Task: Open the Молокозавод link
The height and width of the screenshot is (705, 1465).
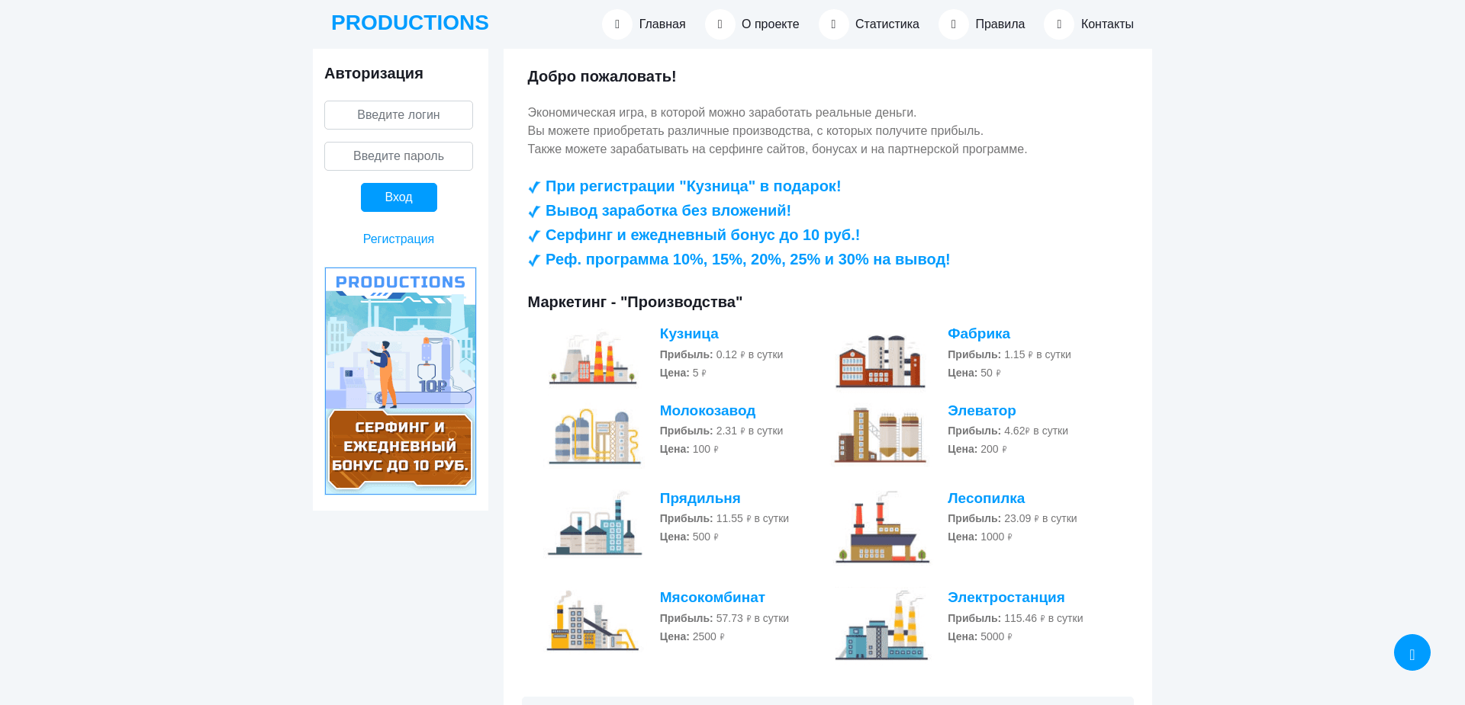Action: click(708, 411)
